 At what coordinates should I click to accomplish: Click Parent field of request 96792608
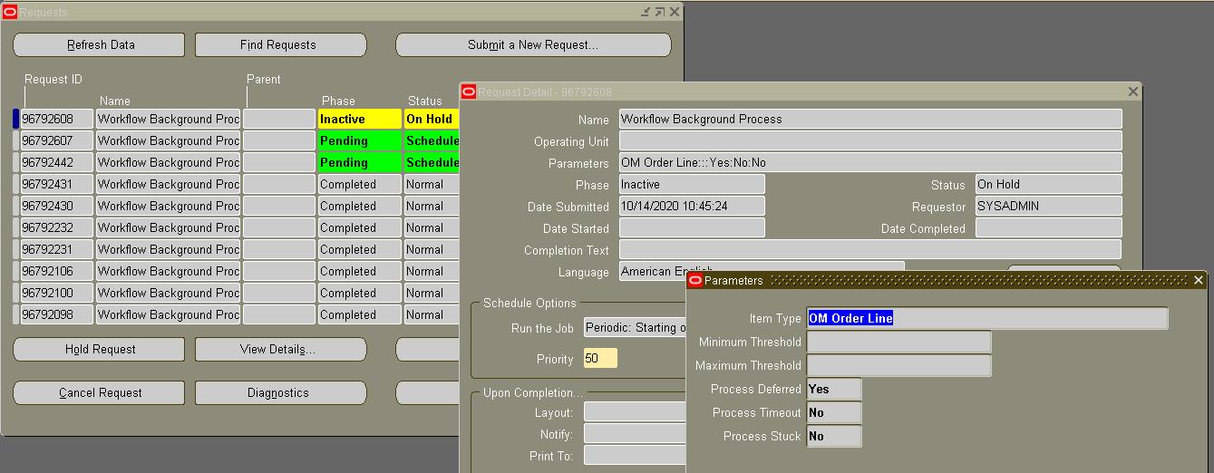[x=279, y=119]
